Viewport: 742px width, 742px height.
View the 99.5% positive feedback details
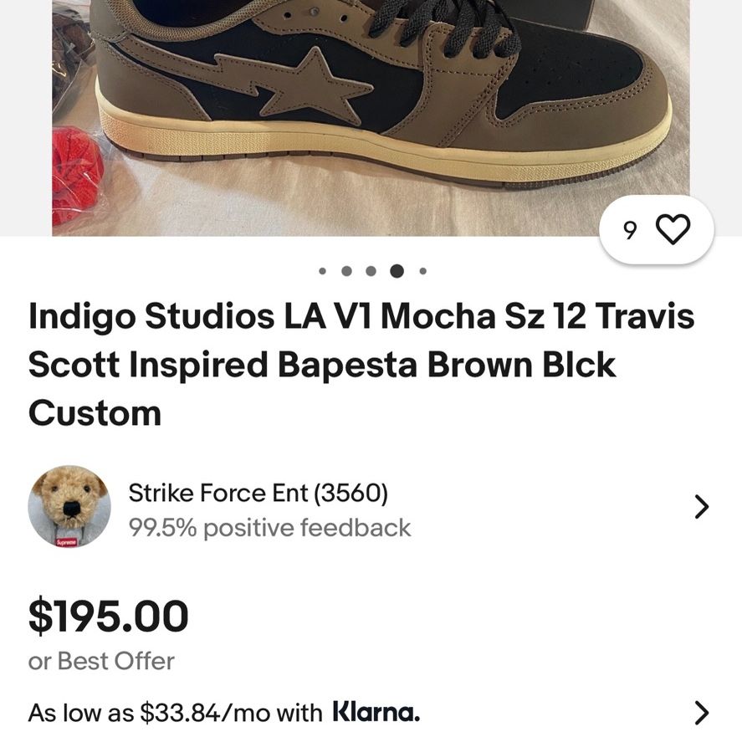pos(269,528)
